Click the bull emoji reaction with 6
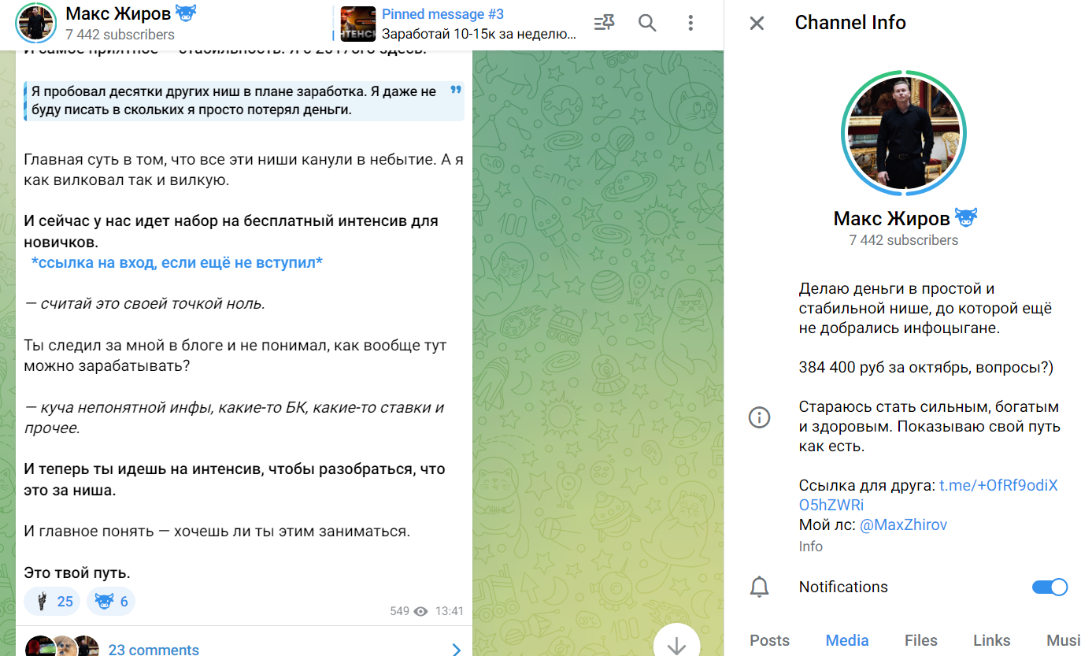The height and width of the screenshot is (656, 1081). tap(111, 602)
